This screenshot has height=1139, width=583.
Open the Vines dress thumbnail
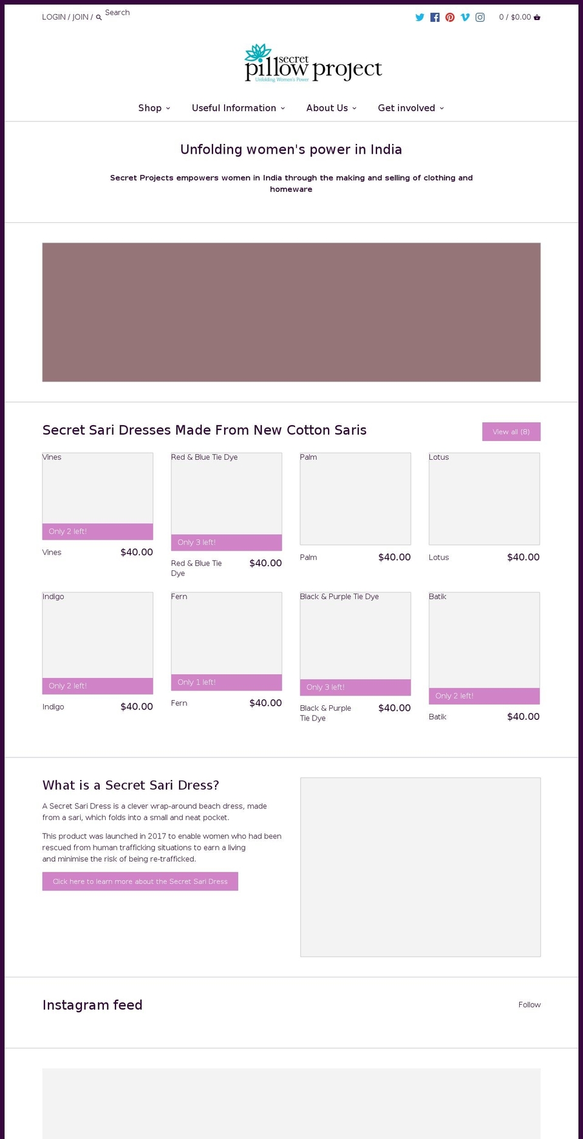pyautogui.click(x=98, y=496)
